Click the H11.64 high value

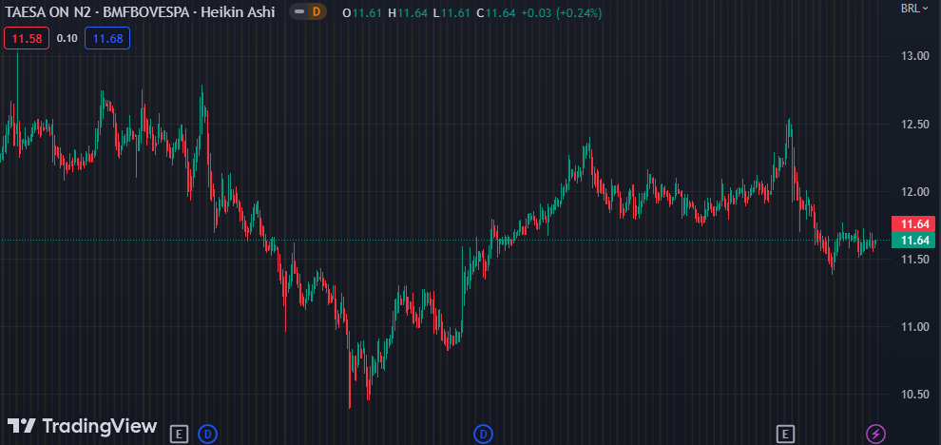(408, 12)
